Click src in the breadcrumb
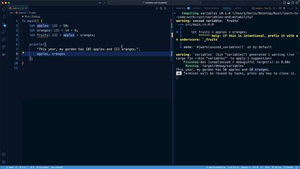Viewport: 300px width, 169px height. point(11,13)
